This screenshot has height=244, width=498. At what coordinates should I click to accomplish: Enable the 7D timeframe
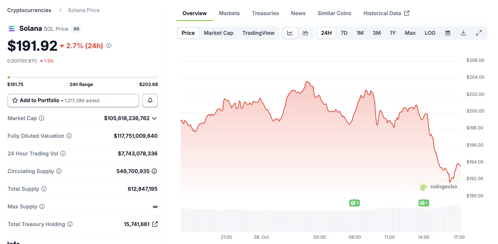[344, 33]
